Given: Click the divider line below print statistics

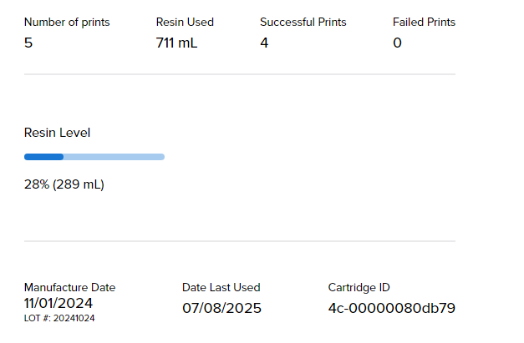Looking at the screenshot, I should pyautogui.click(x=239, y=75).
